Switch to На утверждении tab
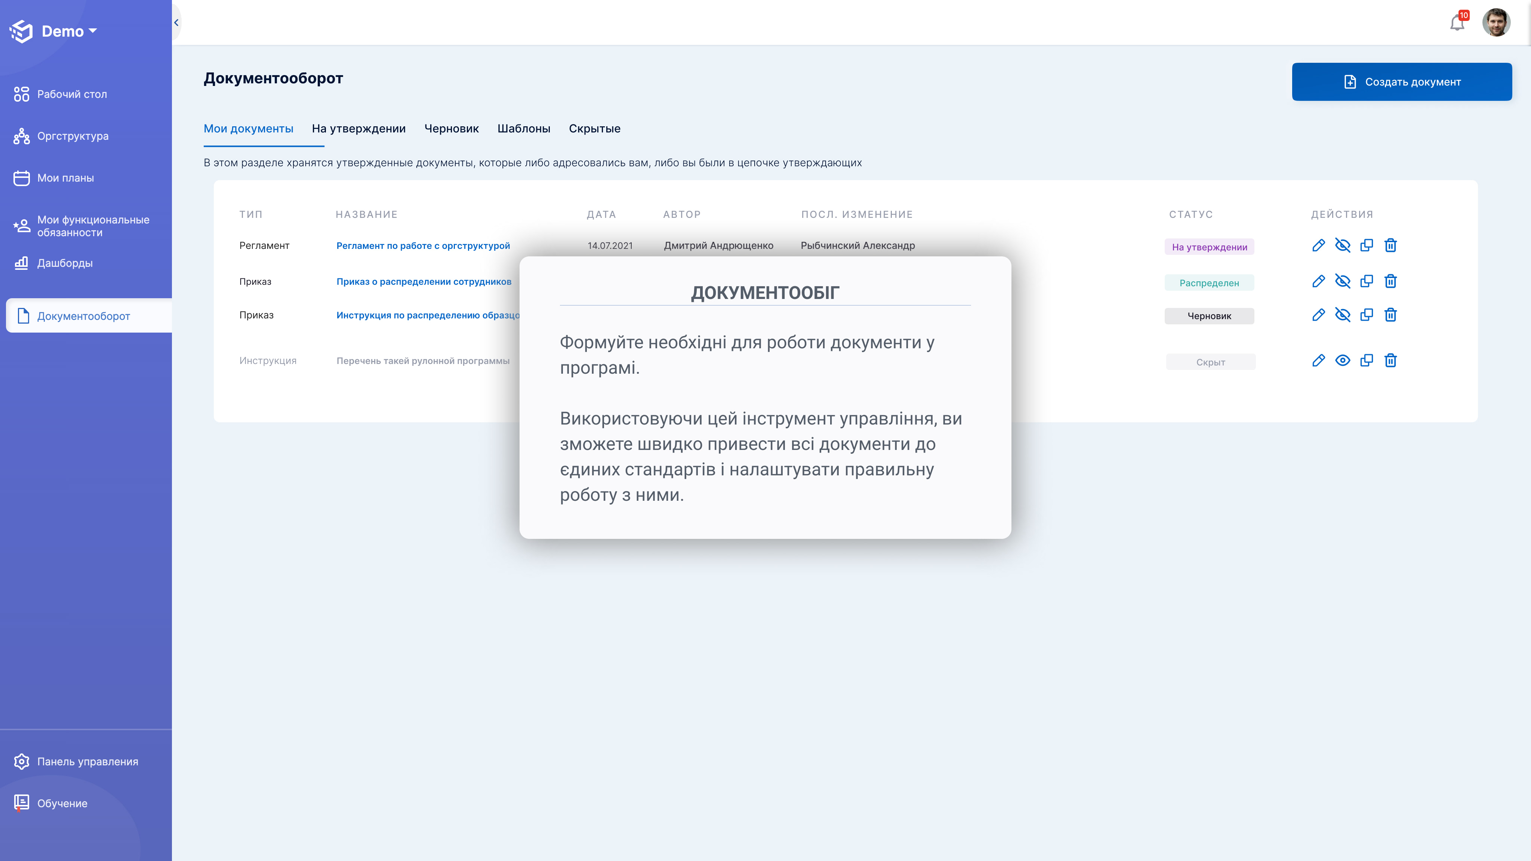Viewport: 1531px width, 861px height. (x=358, y=128)
